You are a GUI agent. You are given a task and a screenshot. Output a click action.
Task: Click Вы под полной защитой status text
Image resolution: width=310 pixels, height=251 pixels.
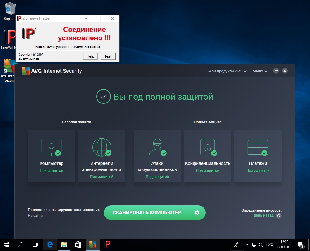click(x=163, y=97)
